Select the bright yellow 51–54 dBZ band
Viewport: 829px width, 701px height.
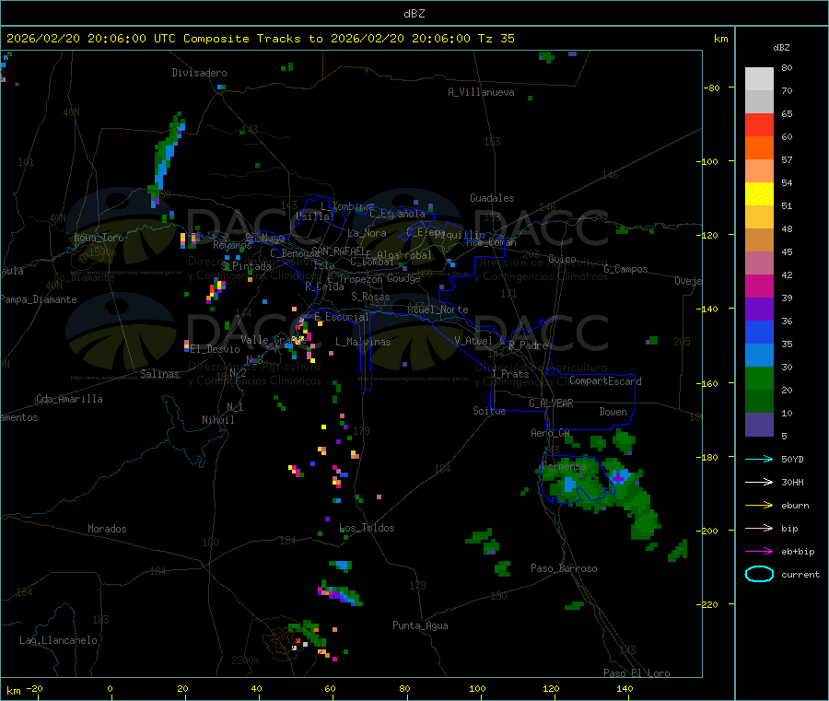click(759, 194)
